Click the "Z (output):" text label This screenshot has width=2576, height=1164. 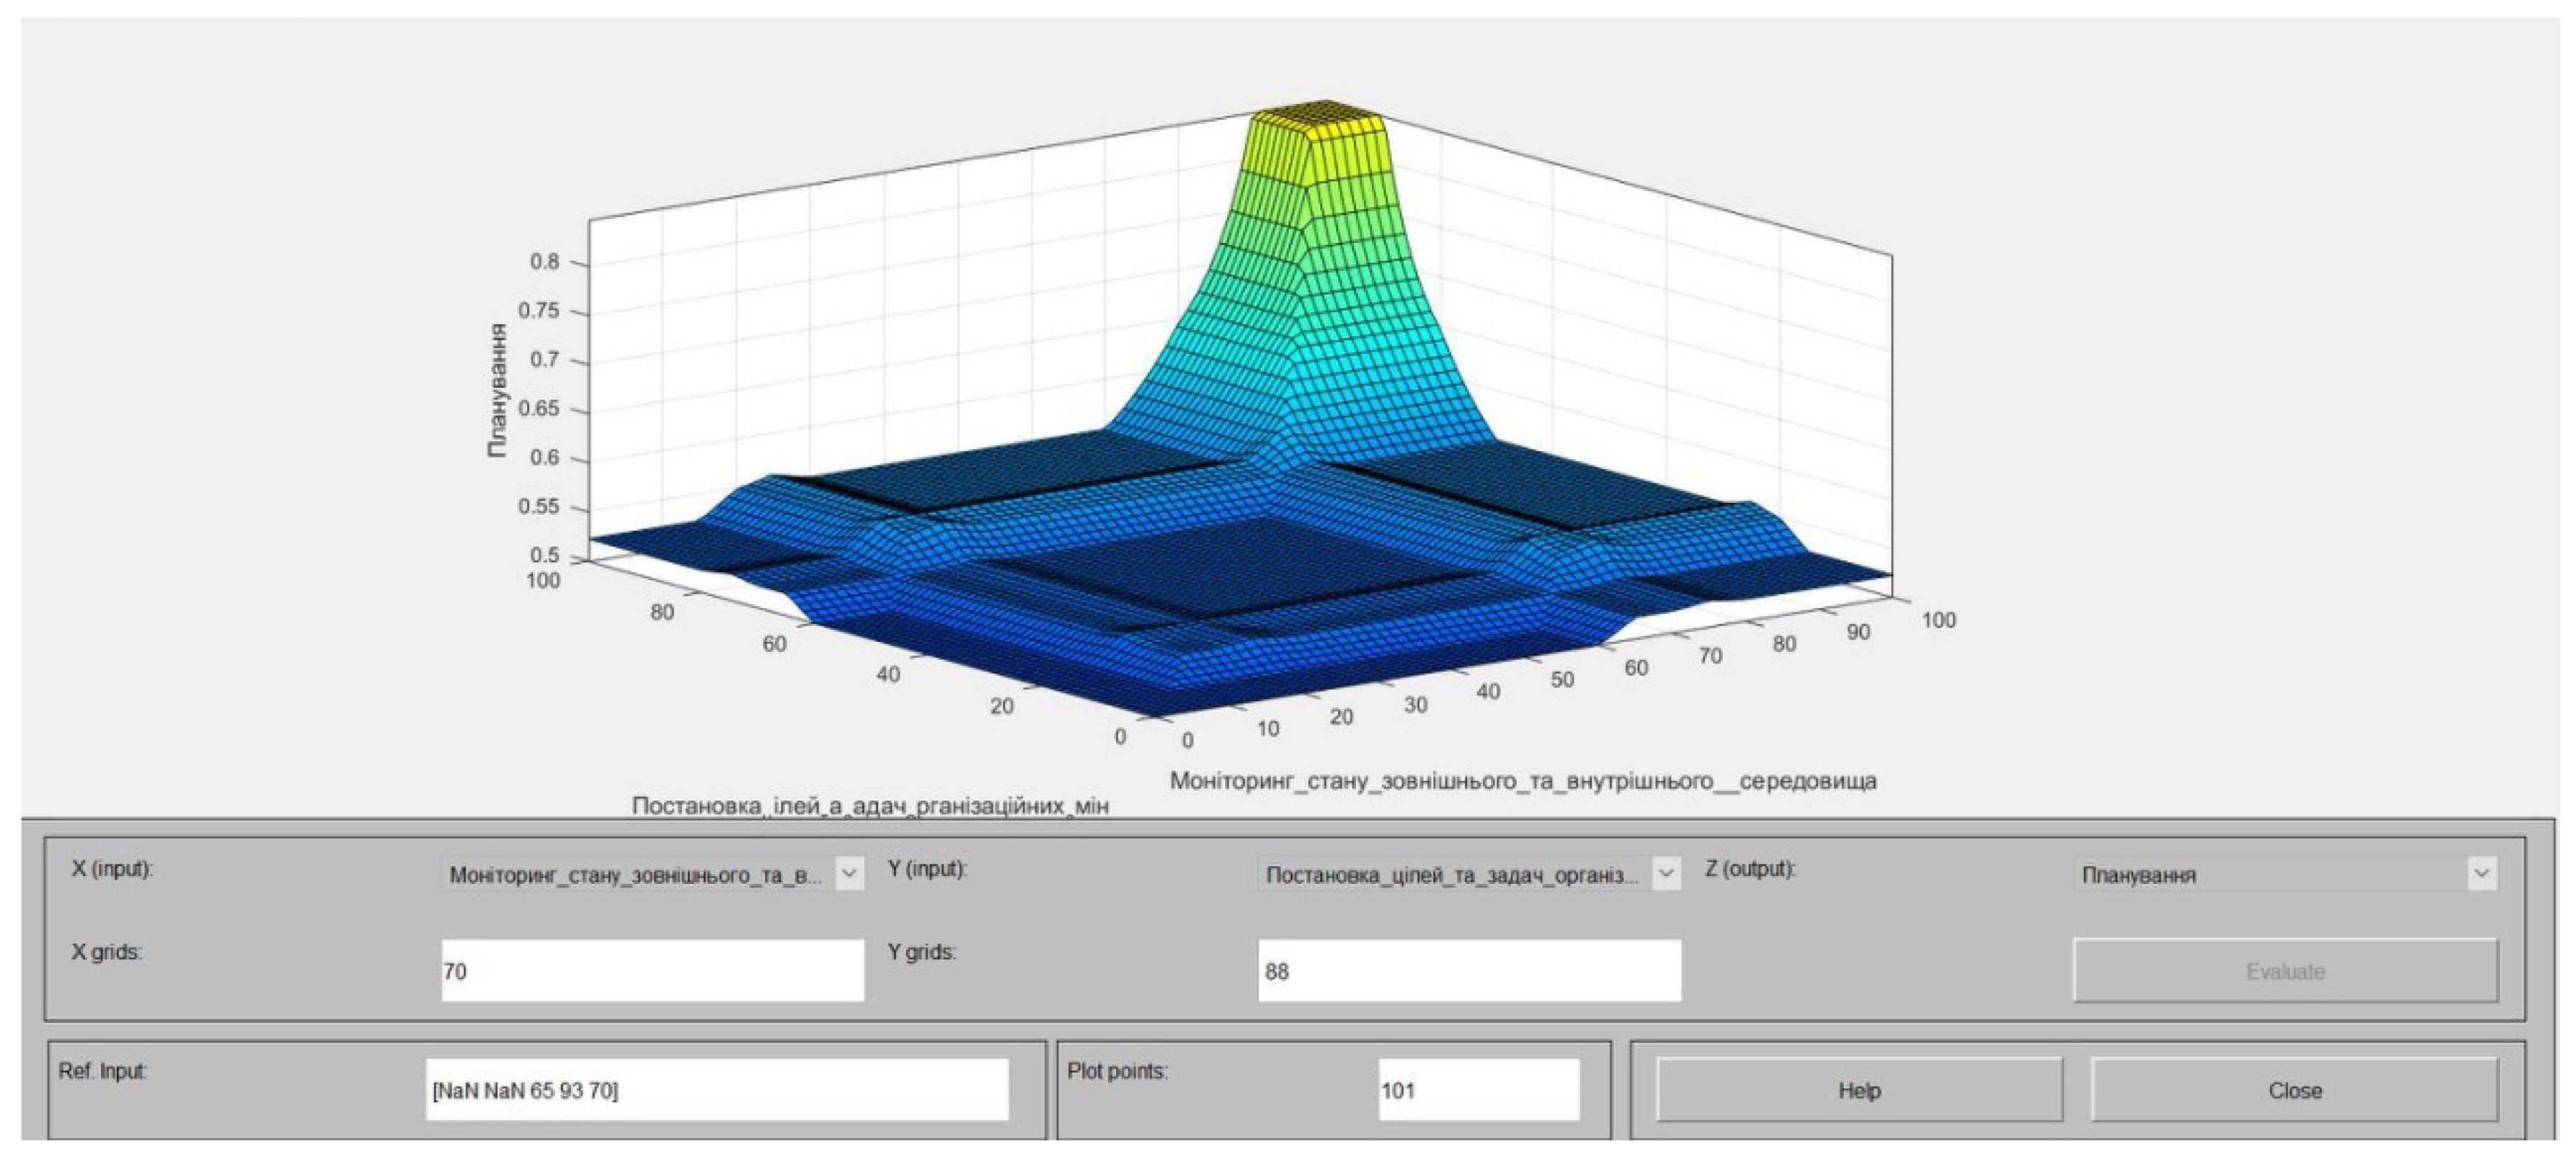pyautogui.click(x=1750, y=868)
